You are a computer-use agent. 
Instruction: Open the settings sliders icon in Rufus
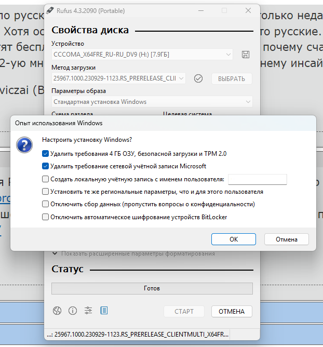pos(88,311)
